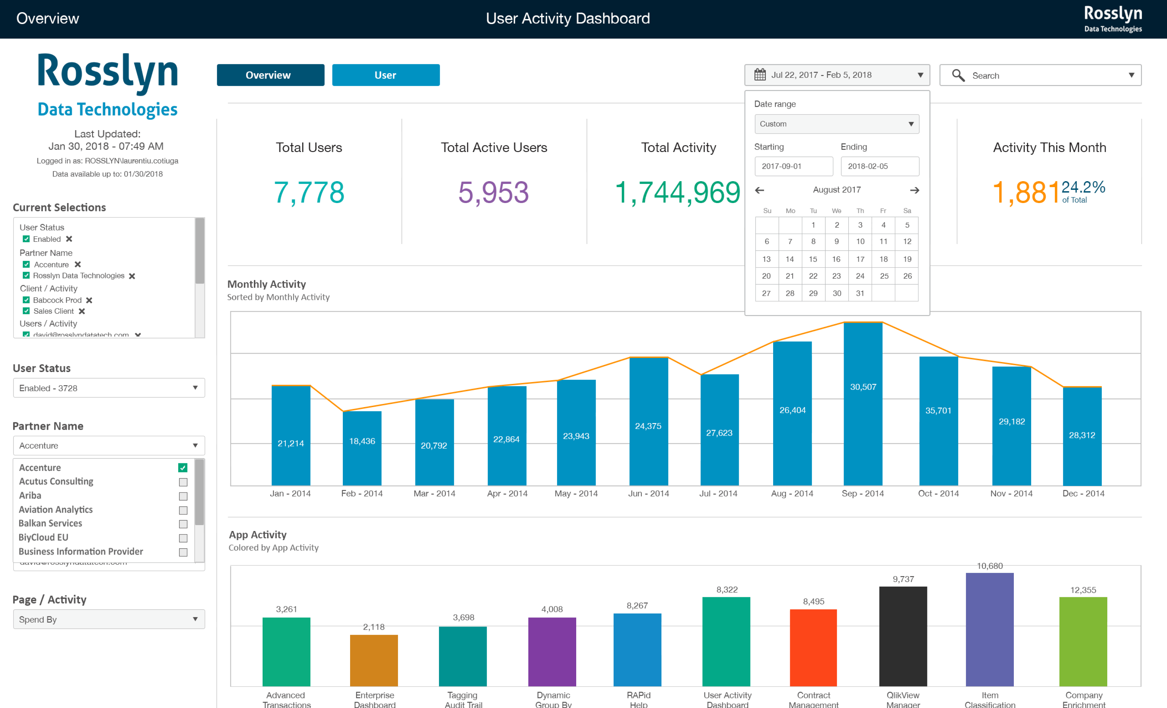Remove the Accenture selection chip
This screenshot has height=708, width=1167.
click(x=78, y=264)
